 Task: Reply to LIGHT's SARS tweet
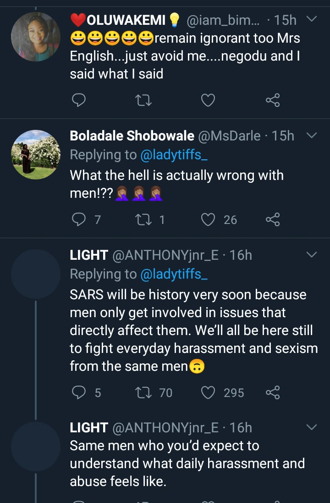pyautogui.click(x=79, y=392)
